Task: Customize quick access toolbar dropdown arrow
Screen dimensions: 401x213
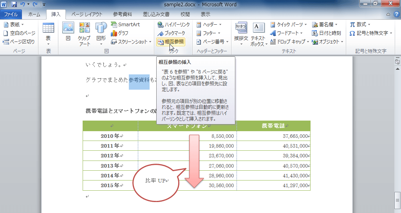Action: pos(44,5)
